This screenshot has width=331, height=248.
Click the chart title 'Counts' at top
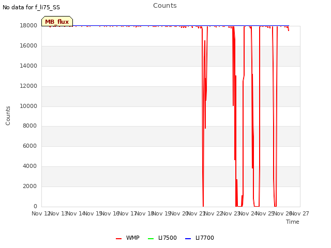click(165, 6)
